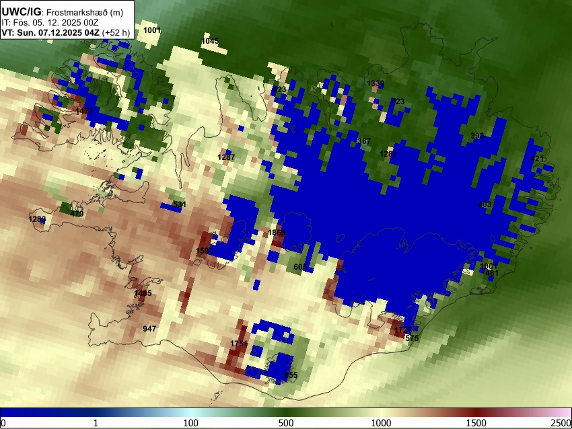Select the station value 421
This screenshot has width=572, height=429.
536,159
